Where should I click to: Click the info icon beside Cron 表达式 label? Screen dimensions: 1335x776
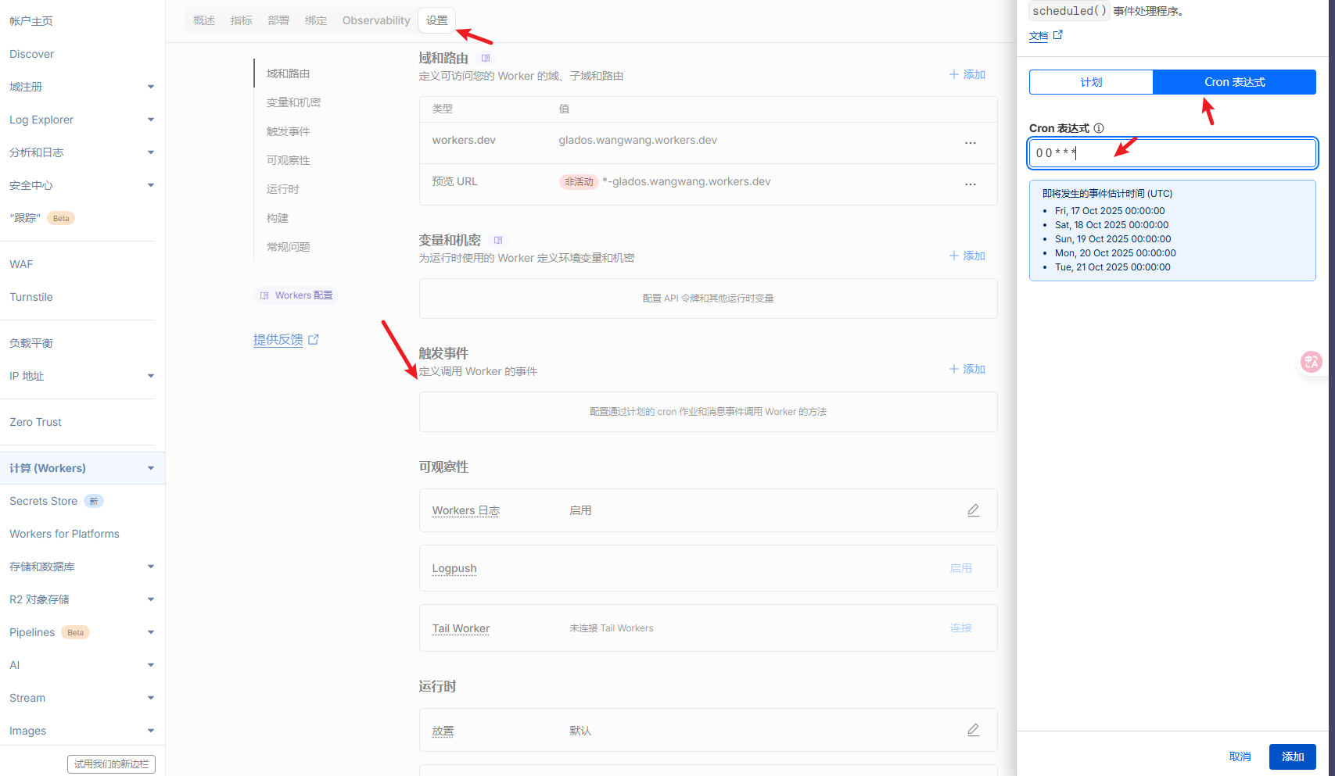1099,128
